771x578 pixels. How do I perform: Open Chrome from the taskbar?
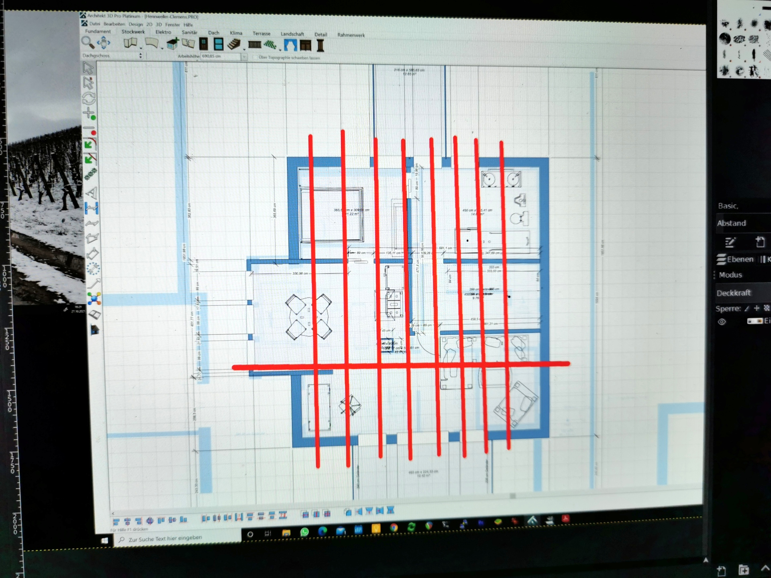(394, 528)
